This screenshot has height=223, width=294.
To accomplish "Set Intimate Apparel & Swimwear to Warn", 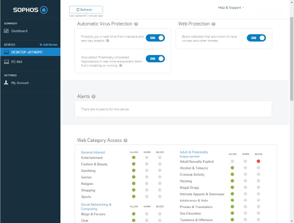I will [x=245, y=194].
